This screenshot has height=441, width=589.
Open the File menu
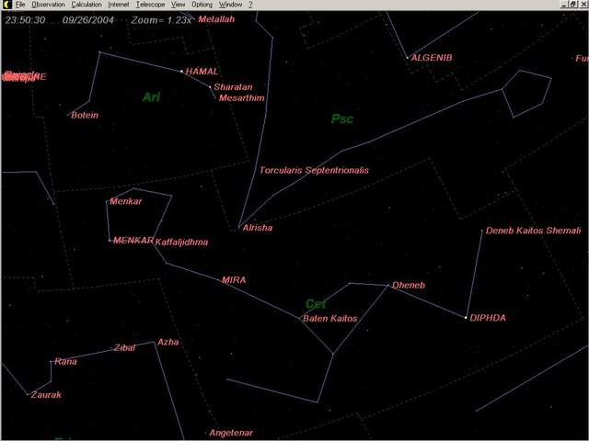20,5
